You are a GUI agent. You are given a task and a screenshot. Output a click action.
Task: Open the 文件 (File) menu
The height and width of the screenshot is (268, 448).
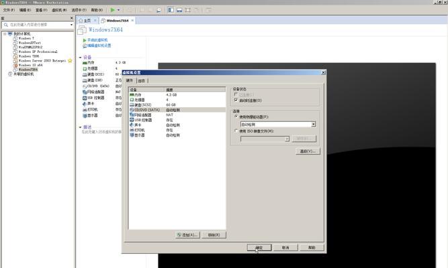click(9, 10)
